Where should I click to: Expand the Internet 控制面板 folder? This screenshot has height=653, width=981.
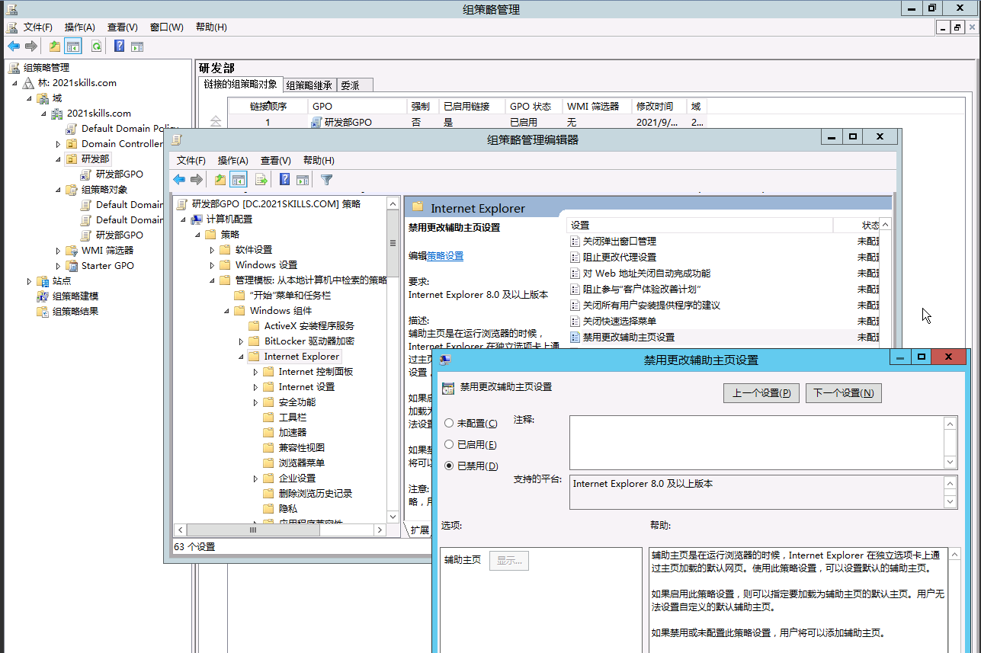[x=255, y=372]
